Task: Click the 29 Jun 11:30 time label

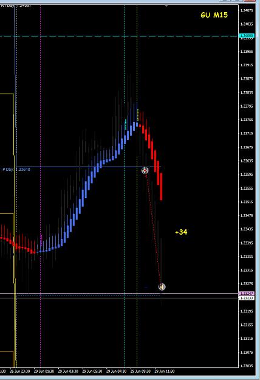Action: click(x=165, y=371)
